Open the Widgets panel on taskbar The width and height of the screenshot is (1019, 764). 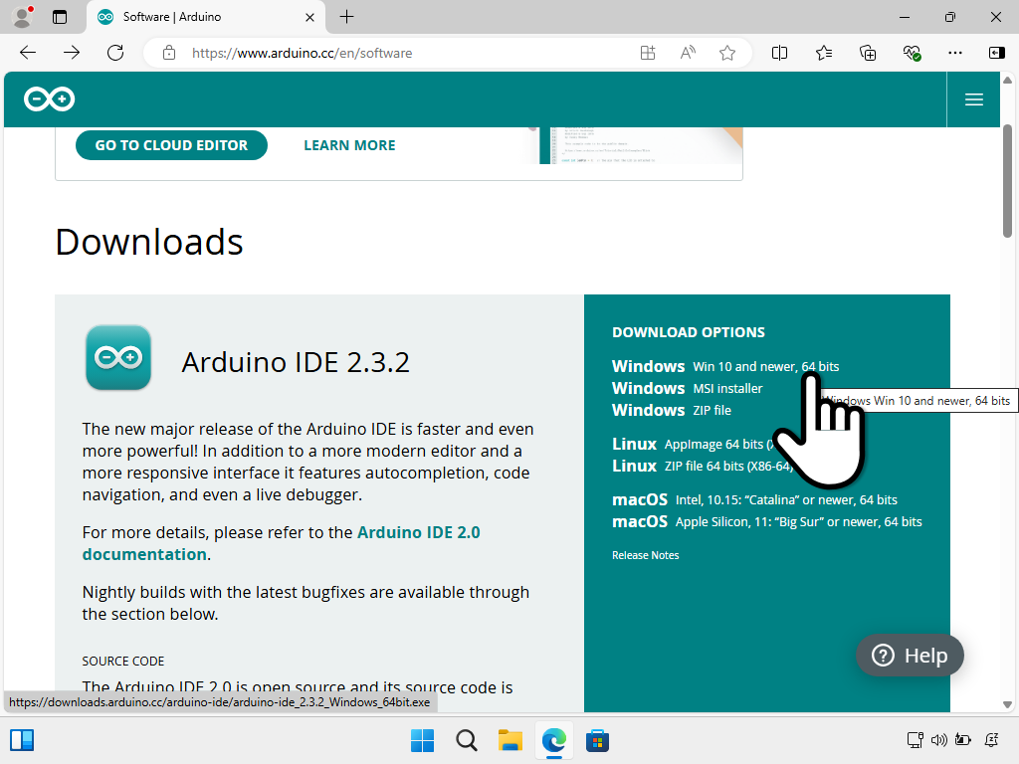click(22, 740)
